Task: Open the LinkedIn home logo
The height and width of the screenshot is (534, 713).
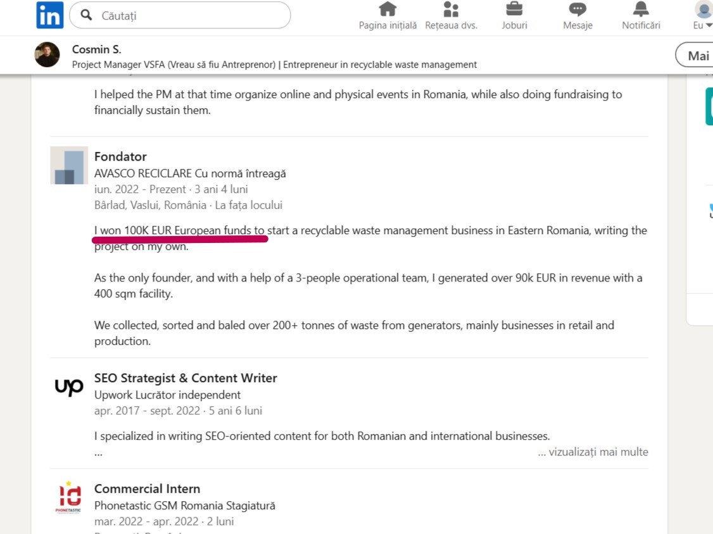Action: pos(49,15)
